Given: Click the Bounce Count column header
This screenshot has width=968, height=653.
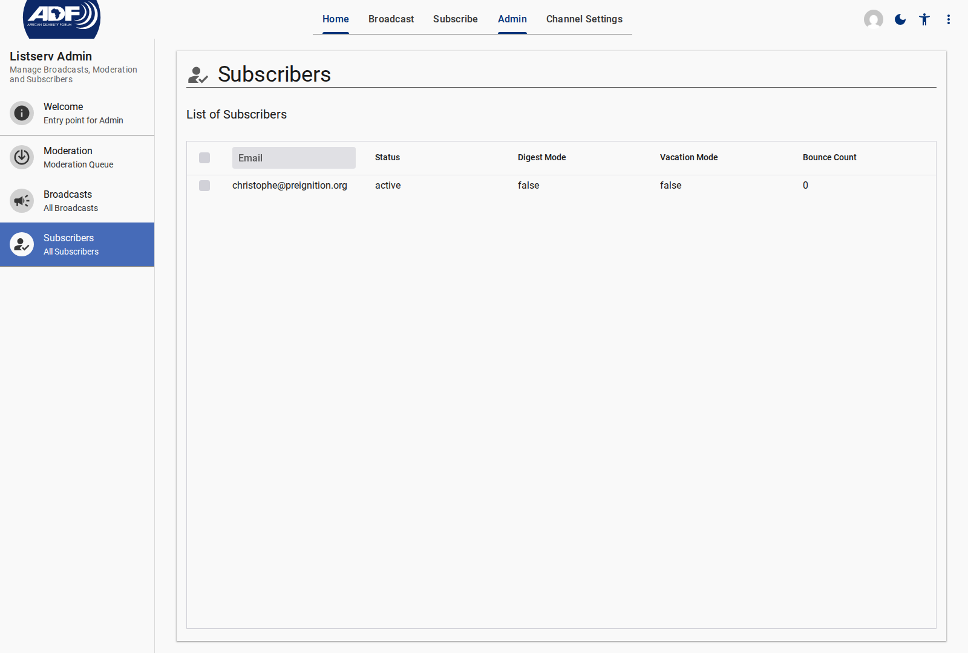Looking at the screenshot, I should pyautogui.click(x=830, y=157).
